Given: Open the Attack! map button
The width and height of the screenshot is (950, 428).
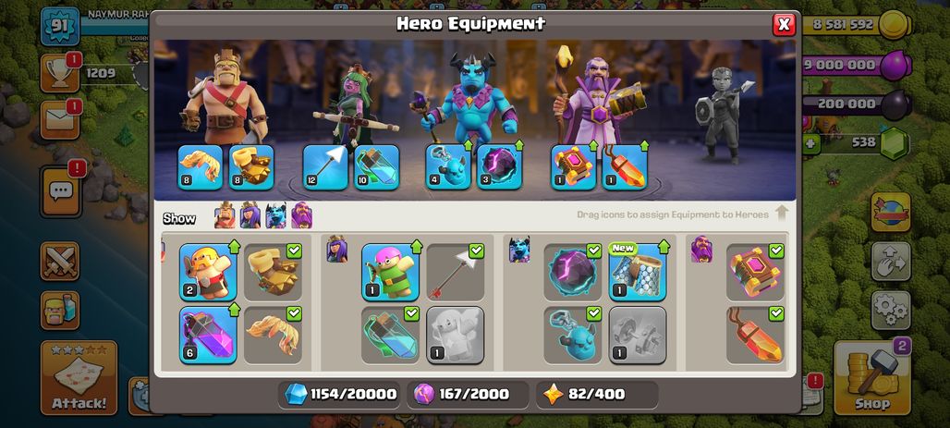Looking at the screenshot, I should (79, 378).
